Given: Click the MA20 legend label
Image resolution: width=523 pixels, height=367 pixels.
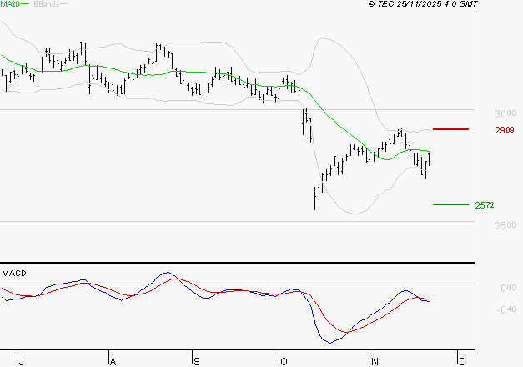Looking at the screenshot, I should [x=10, y=4].
